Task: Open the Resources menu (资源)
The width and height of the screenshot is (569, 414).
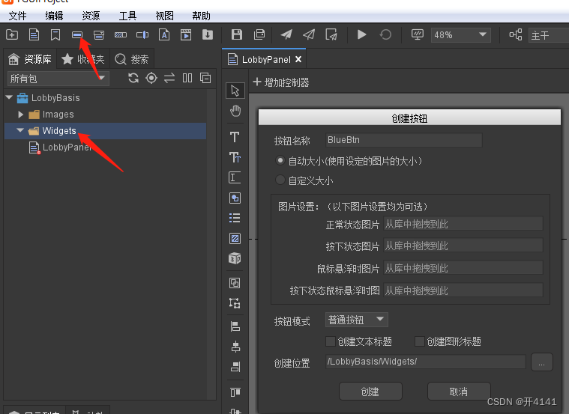Action: 91,16
